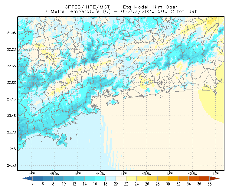Click the 23.1S latitude label
The height and width of the screenshot is (187, 242).
tap(11, 99)
